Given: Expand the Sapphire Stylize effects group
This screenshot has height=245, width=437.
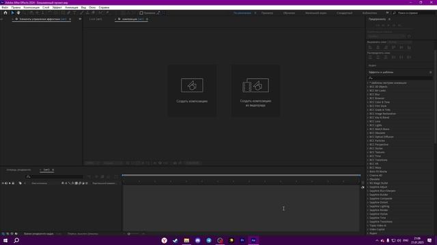Looking at the screenshot, I should coord(368,214).
